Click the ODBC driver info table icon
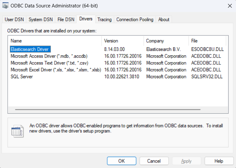 pyautogui.click(x=17, y=131)
